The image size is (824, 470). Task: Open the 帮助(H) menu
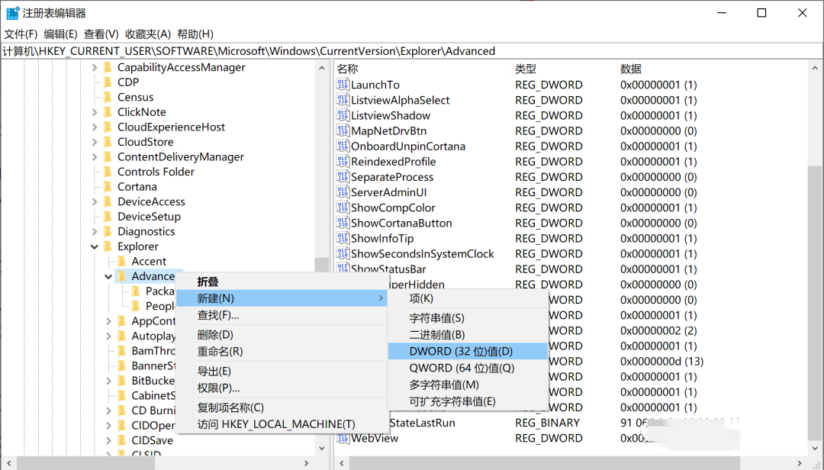coord(195,34)
